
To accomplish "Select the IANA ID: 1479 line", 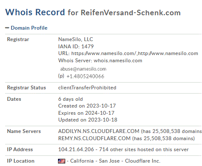I will pyautogui.click(x=76, y=47).
